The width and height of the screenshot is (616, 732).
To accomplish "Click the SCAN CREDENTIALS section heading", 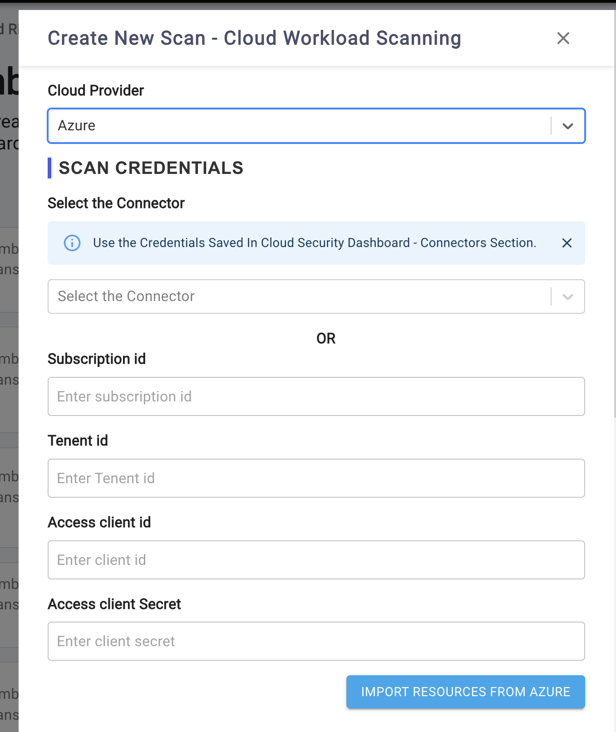I will tap(151, 168).
